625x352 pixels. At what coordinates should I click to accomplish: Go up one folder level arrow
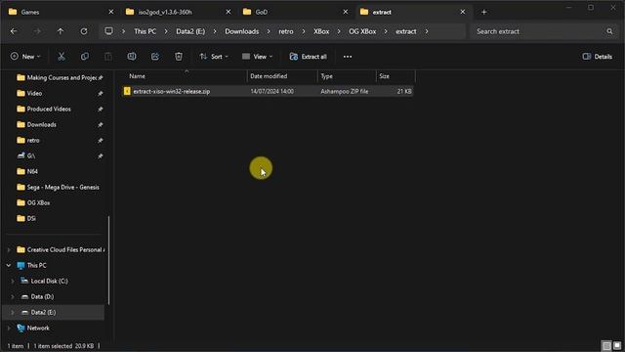(61, 31)
